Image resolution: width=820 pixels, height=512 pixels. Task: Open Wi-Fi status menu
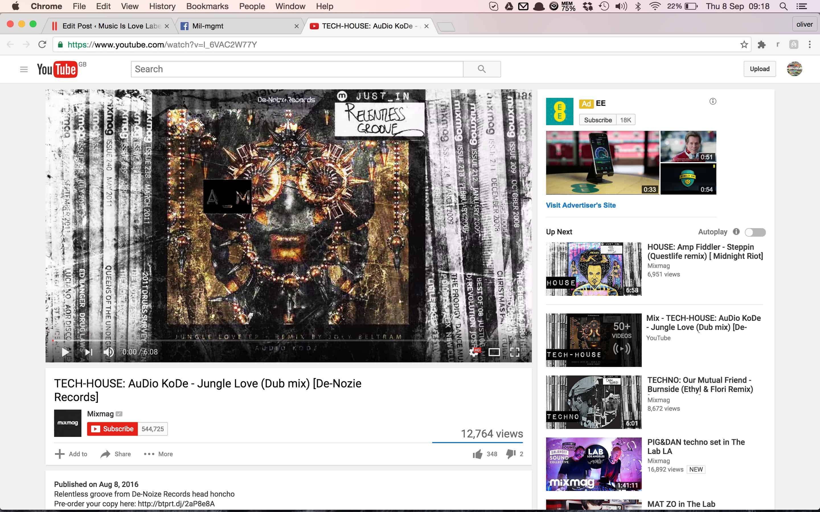655,6
